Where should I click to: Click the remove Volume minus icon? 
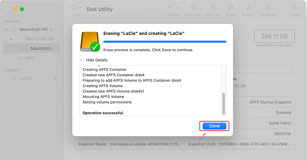(x=178, y=7)
